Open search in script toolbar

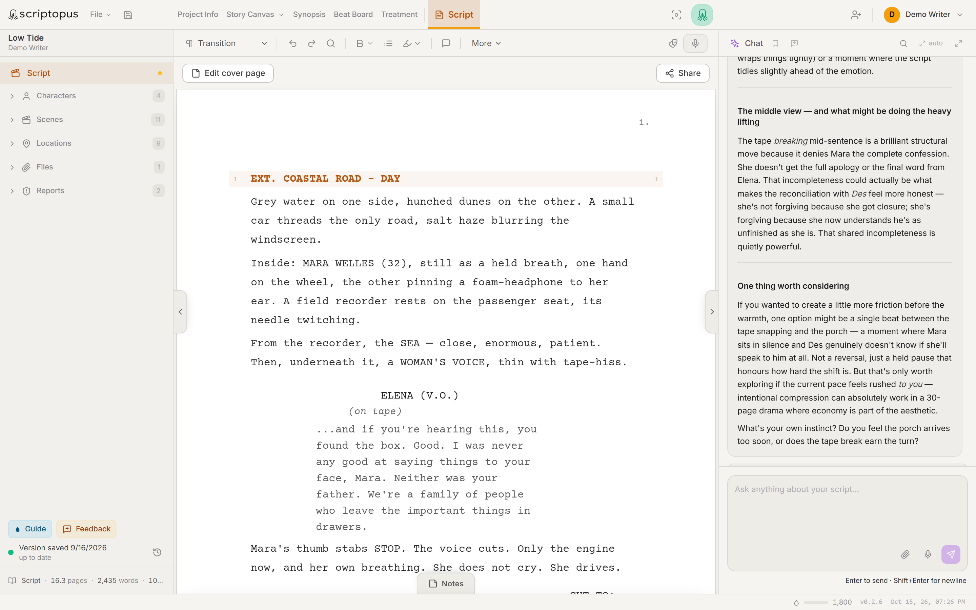[x=331, y=43]
